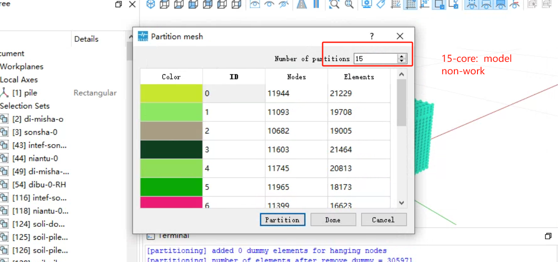Select the view cube with blue front face
Image resolution: width=558 pixels, height=262 pixels.
(x=193, y=4)
